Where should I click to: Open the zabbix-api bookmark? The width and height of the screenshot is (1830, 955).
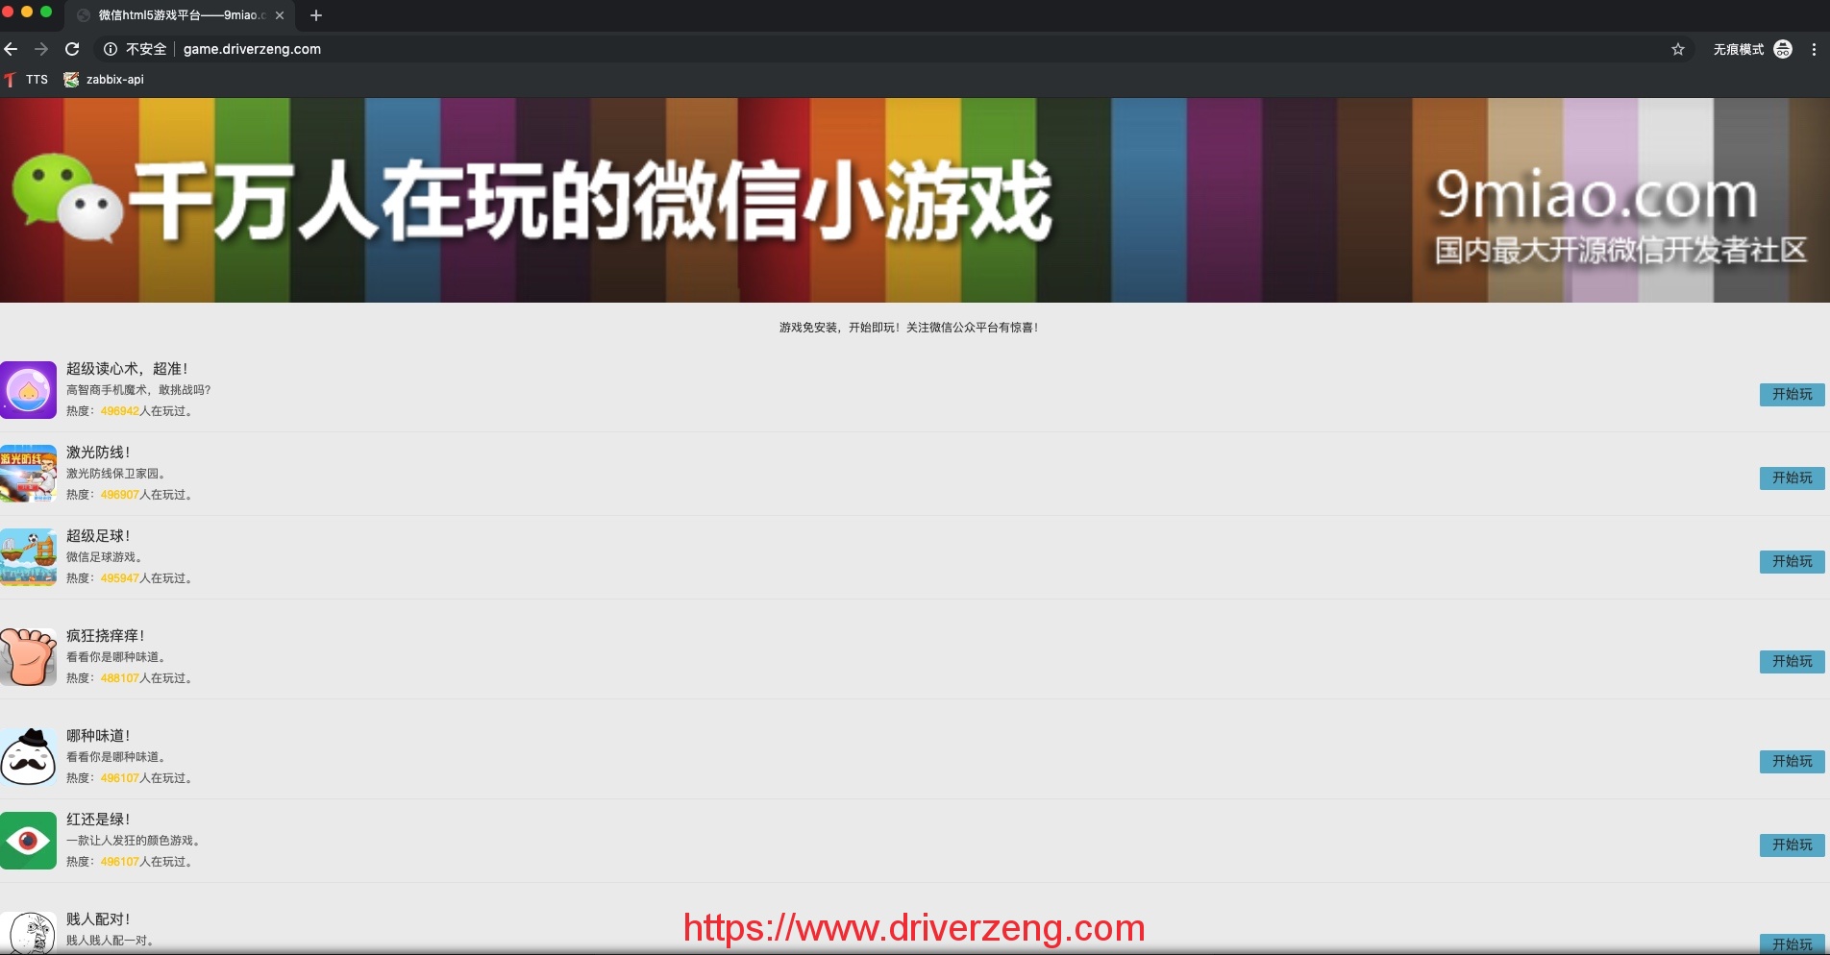point(104,80)
